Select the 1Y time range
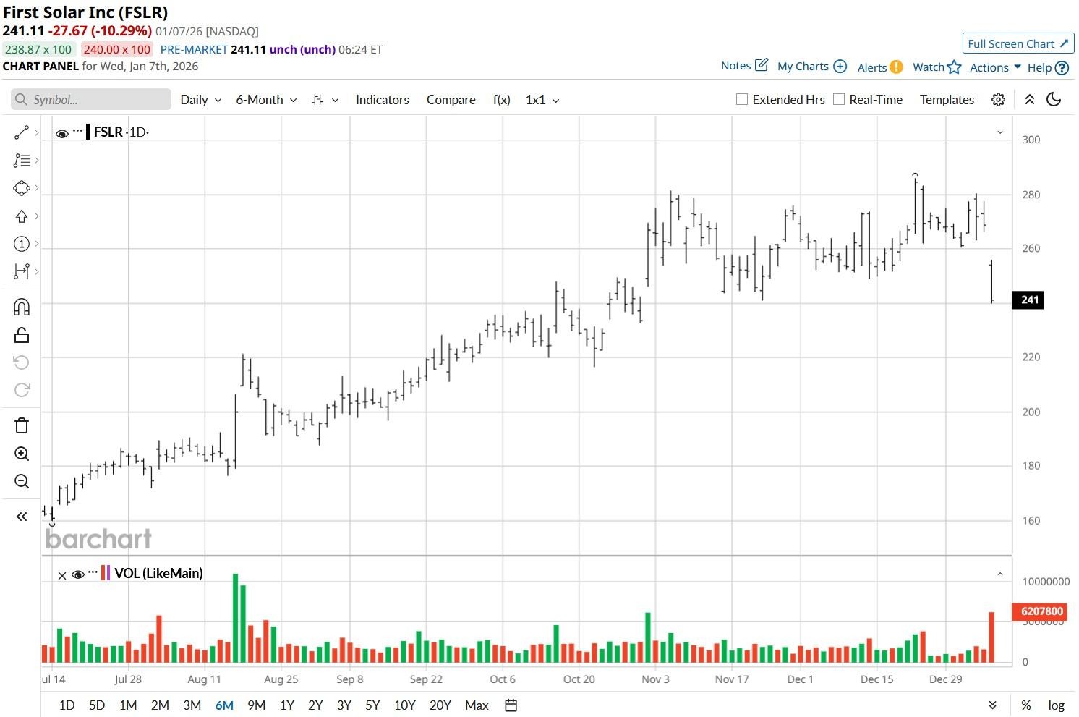 (x=287, y=705)
